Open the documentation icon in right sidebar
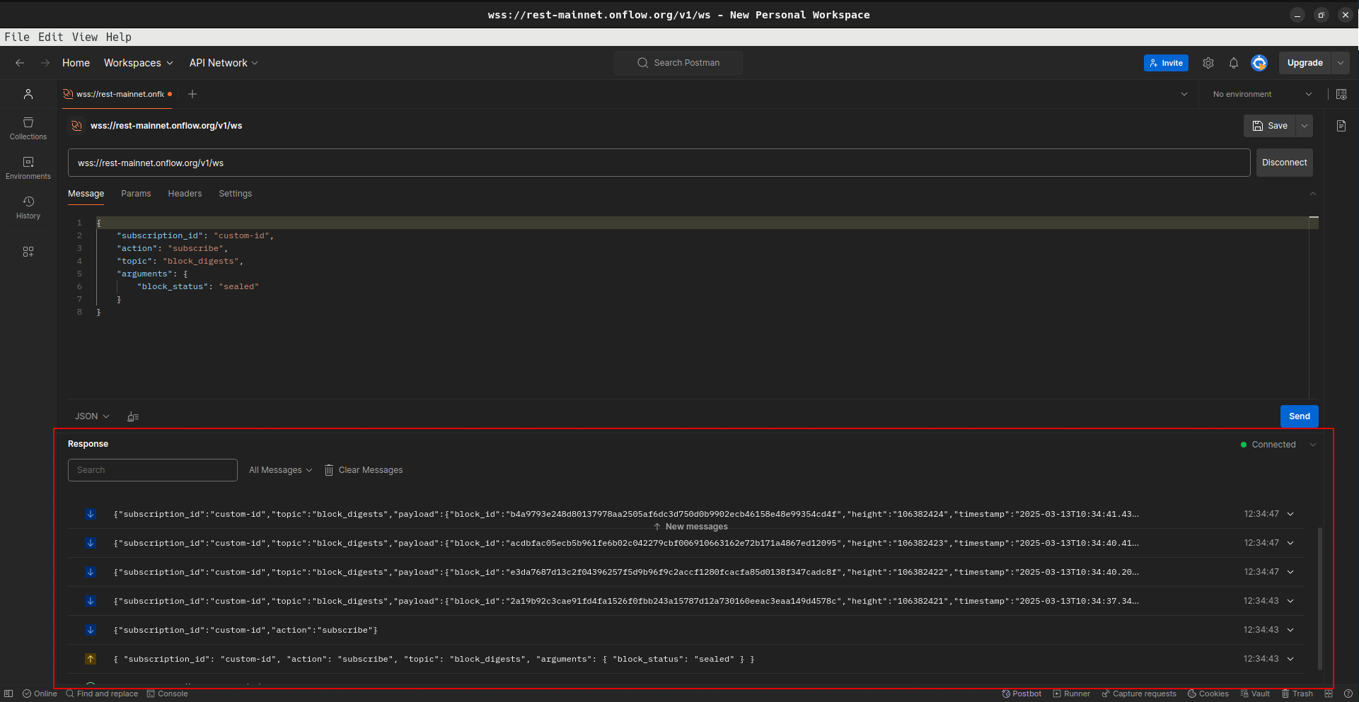Image resolution: width=1359 pixels, height=702 pixels. 1341,126
